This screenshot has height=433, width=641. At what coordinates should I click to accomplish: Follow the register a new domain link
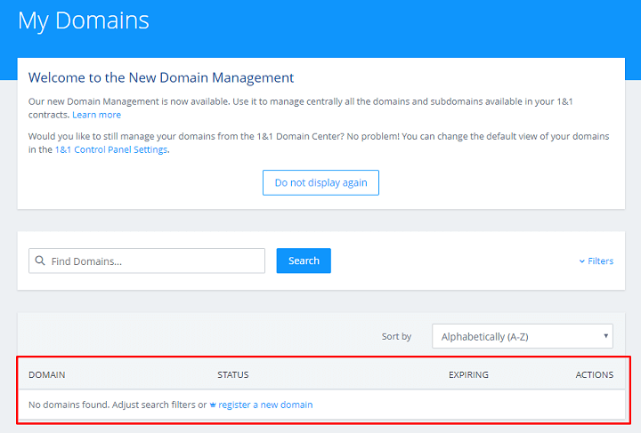click(265, 405)
